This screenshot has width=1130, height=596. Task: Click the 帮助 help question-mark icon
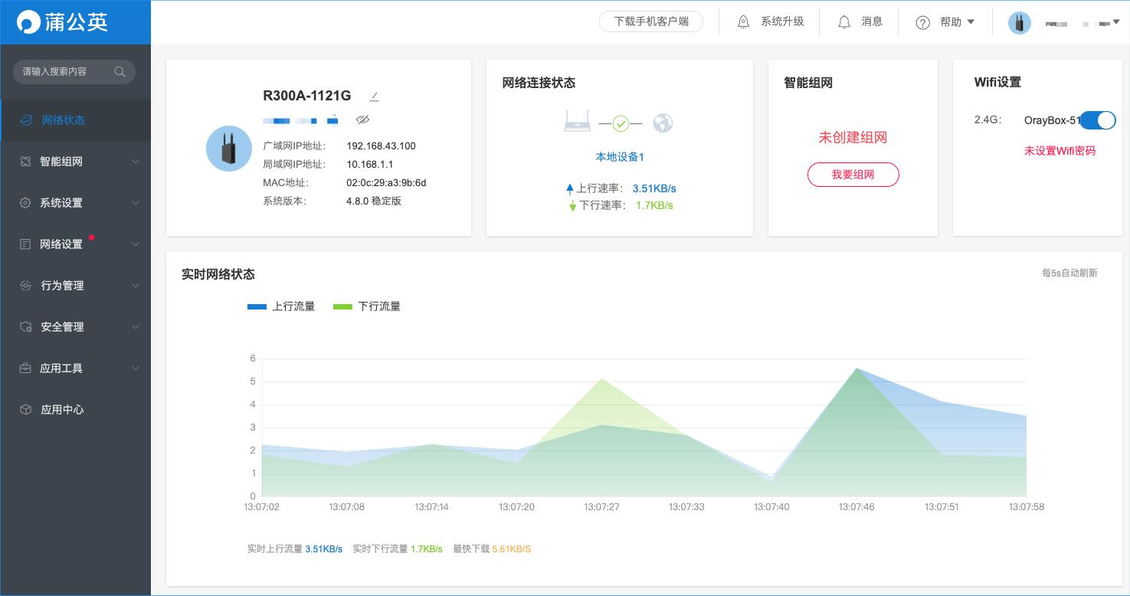(x=922, y=21)
